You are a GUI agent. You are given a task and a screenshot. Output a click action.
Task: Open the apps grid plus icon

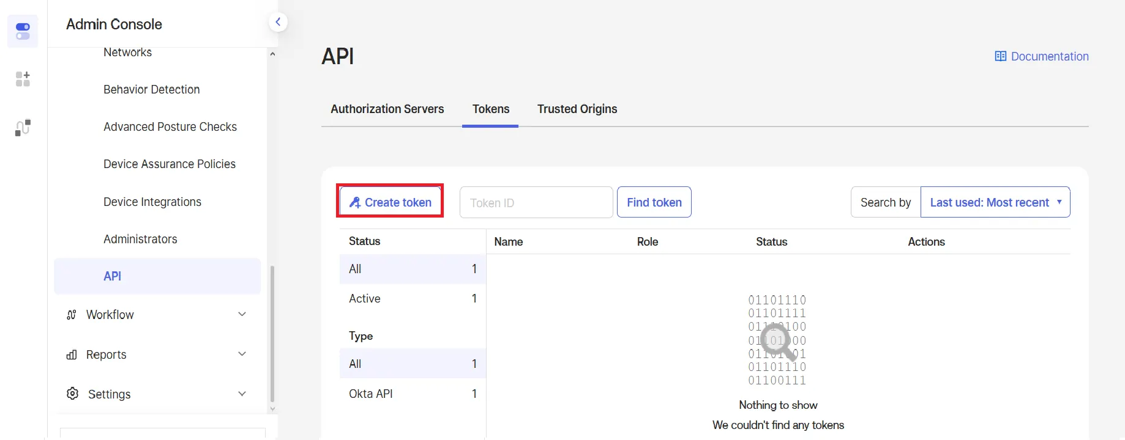(23, 79)
